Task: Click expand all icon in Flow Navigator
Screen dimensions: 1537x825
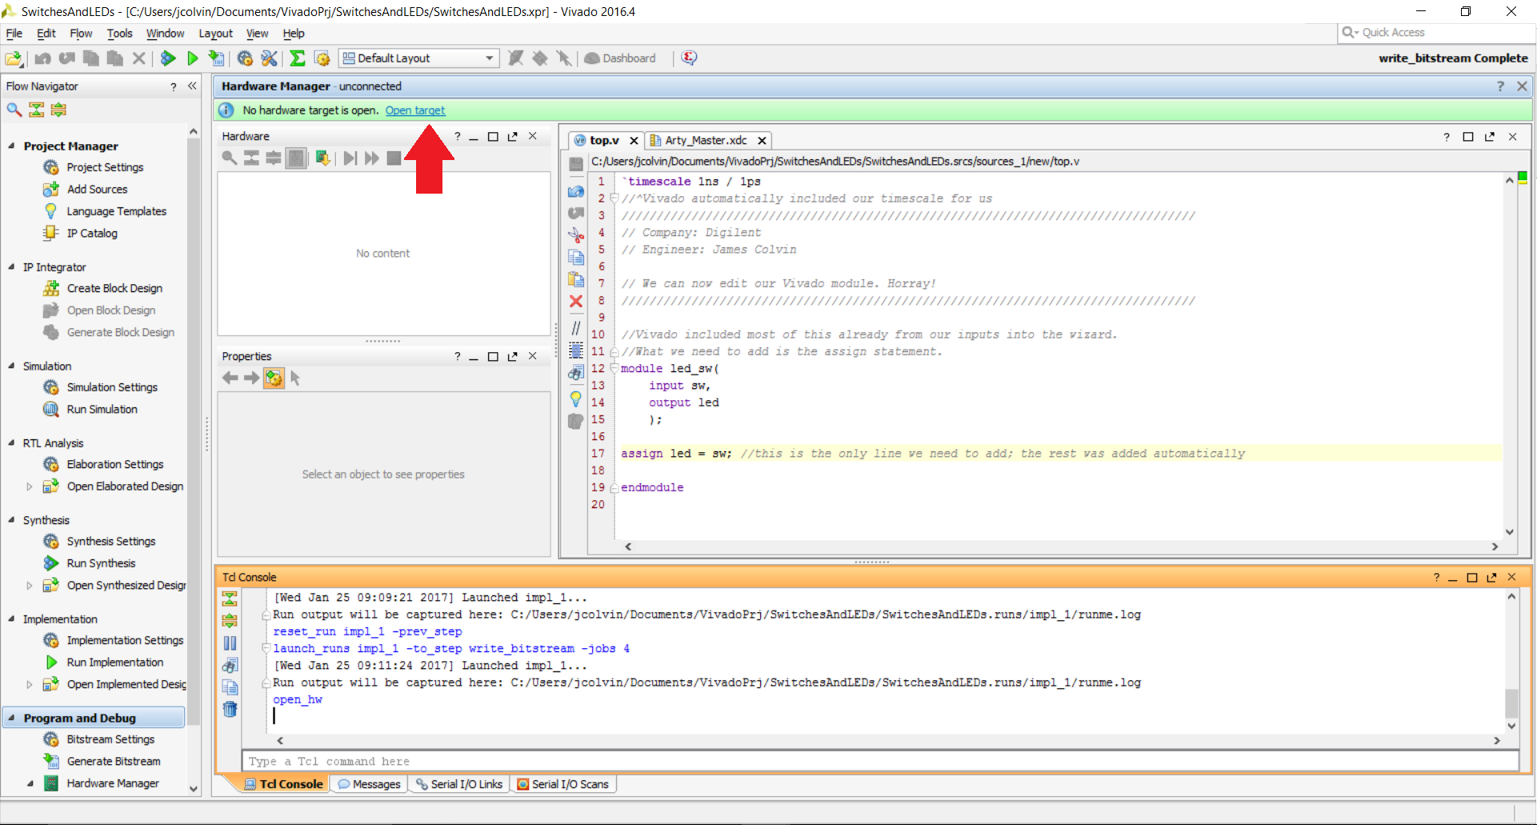Action: (x=59, y=110)
